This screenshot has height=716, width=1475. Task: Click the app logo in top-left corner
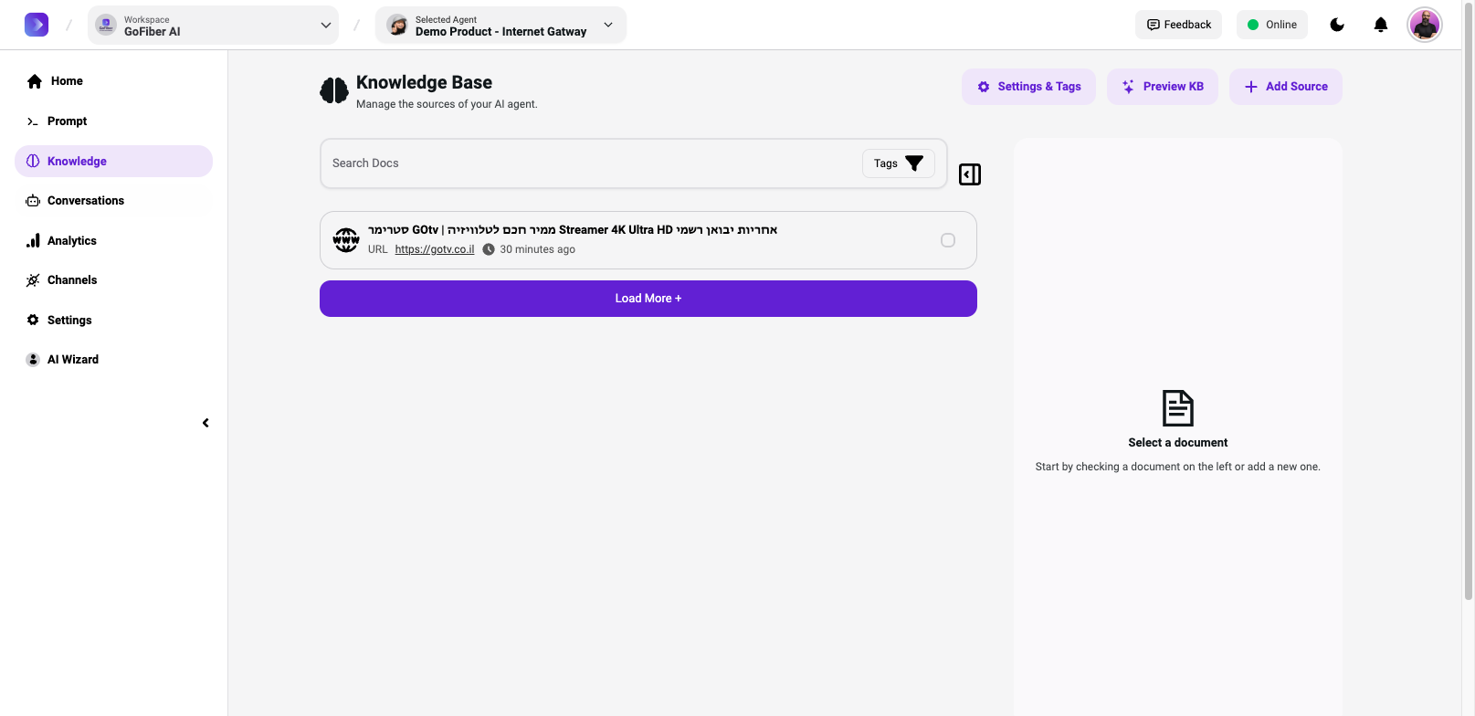click(37, 25)
